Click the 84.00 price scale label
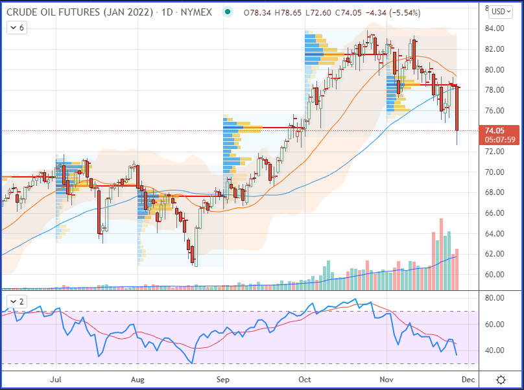 pyautogui.click(x=495, y=29)
